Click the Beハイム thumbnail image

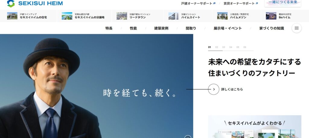[271, 16]
